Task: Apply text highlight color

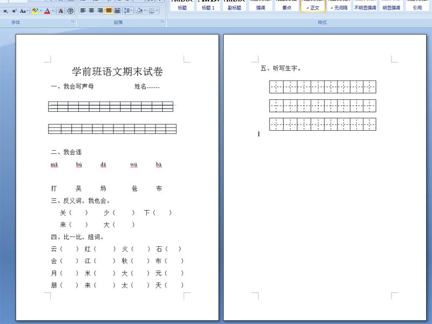Action: (x=35, y=11)
